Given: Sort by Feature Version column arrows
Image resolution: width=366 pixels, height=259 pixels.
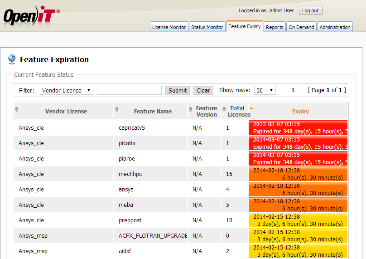Looking at the screenshot, I should (190, 109).
